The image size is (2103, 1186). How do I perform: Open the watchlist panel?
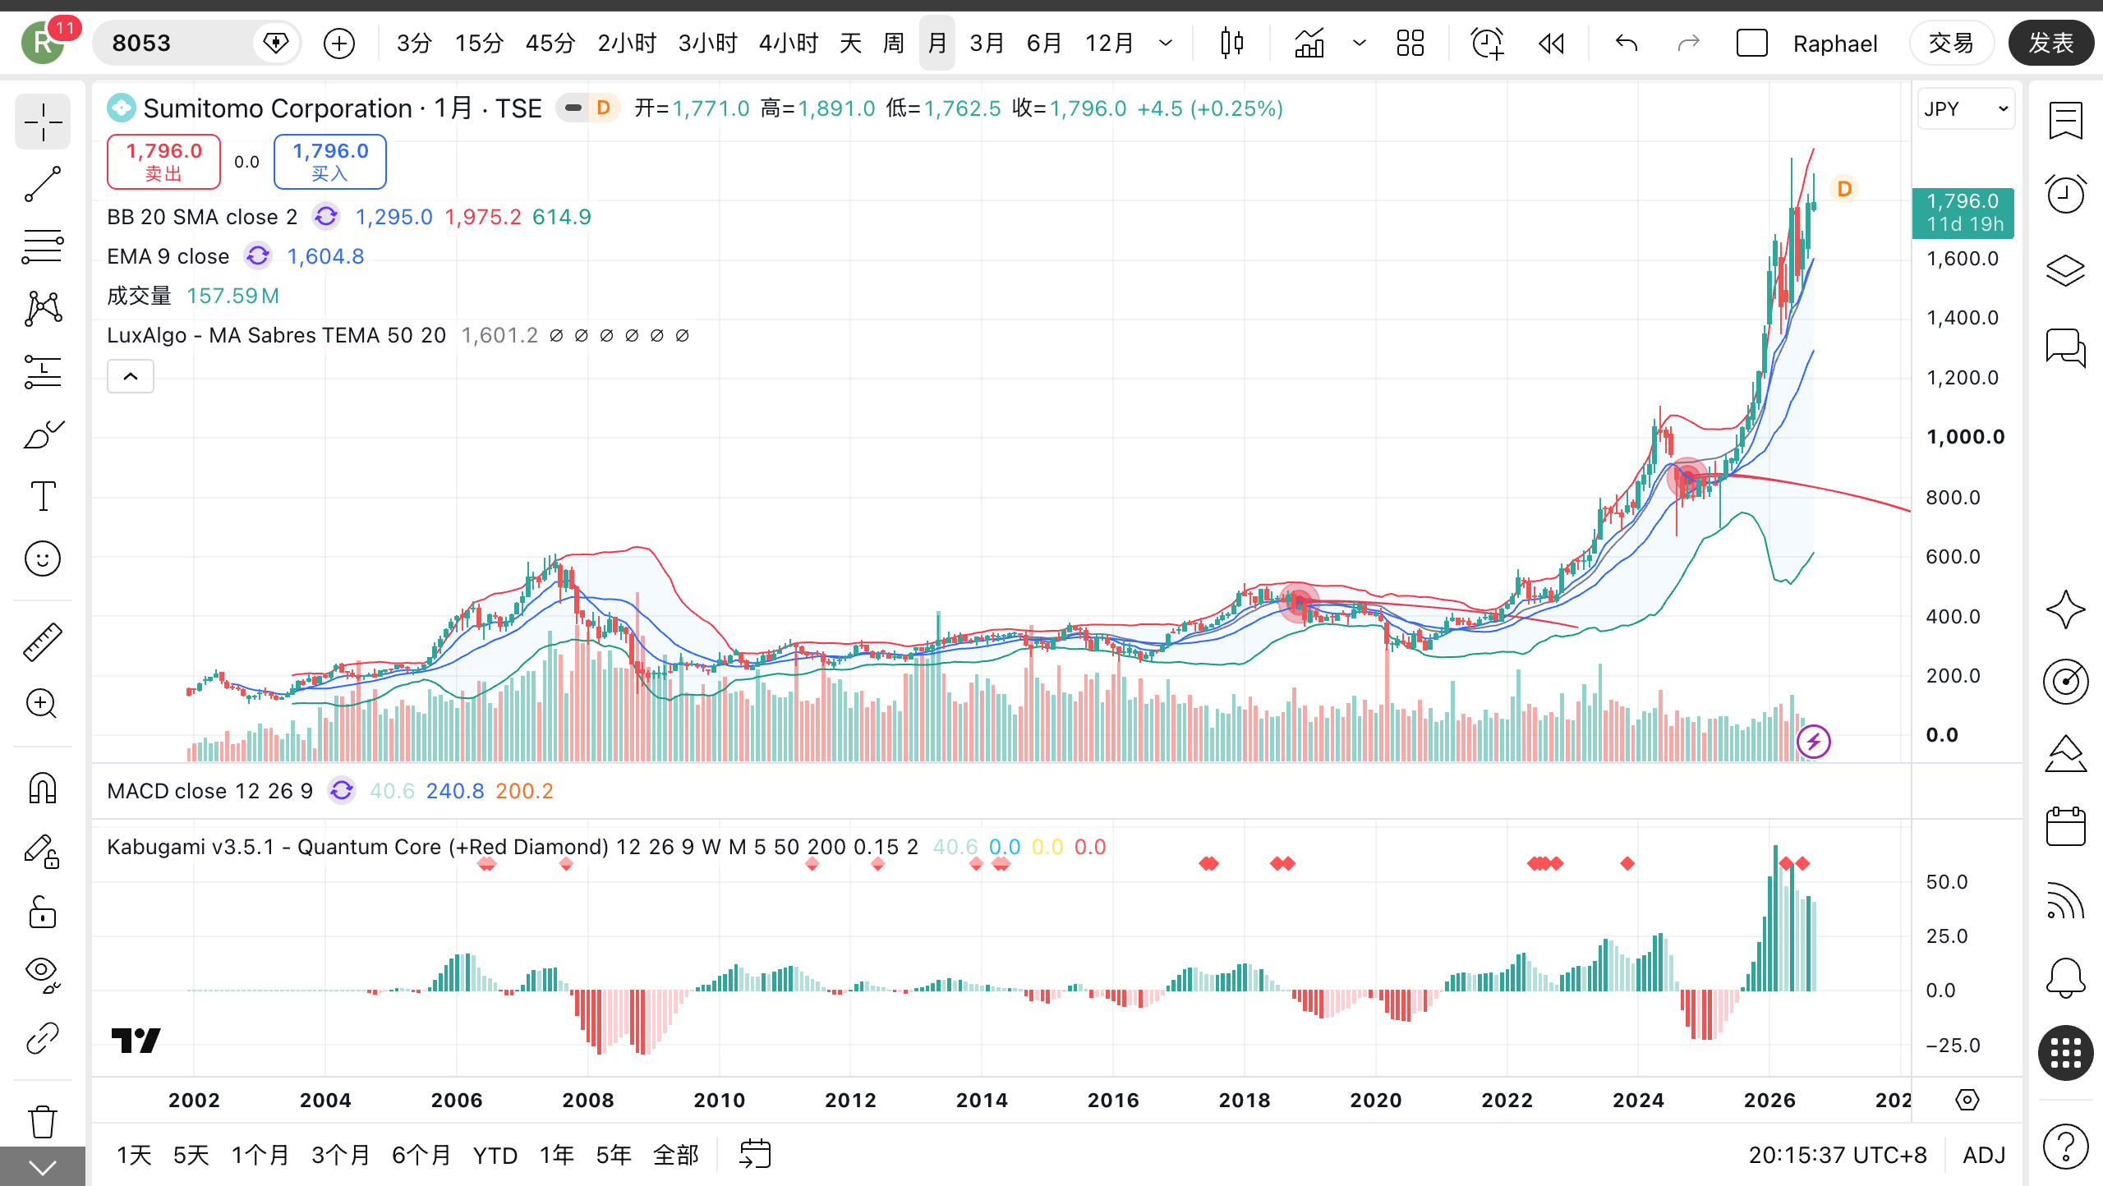coord(2065,121)
